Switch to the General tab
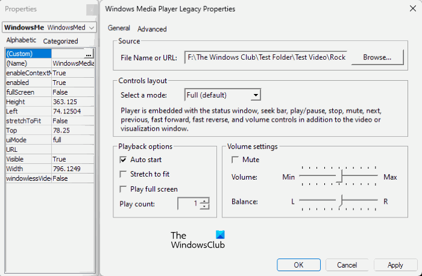 click(119, 28)
